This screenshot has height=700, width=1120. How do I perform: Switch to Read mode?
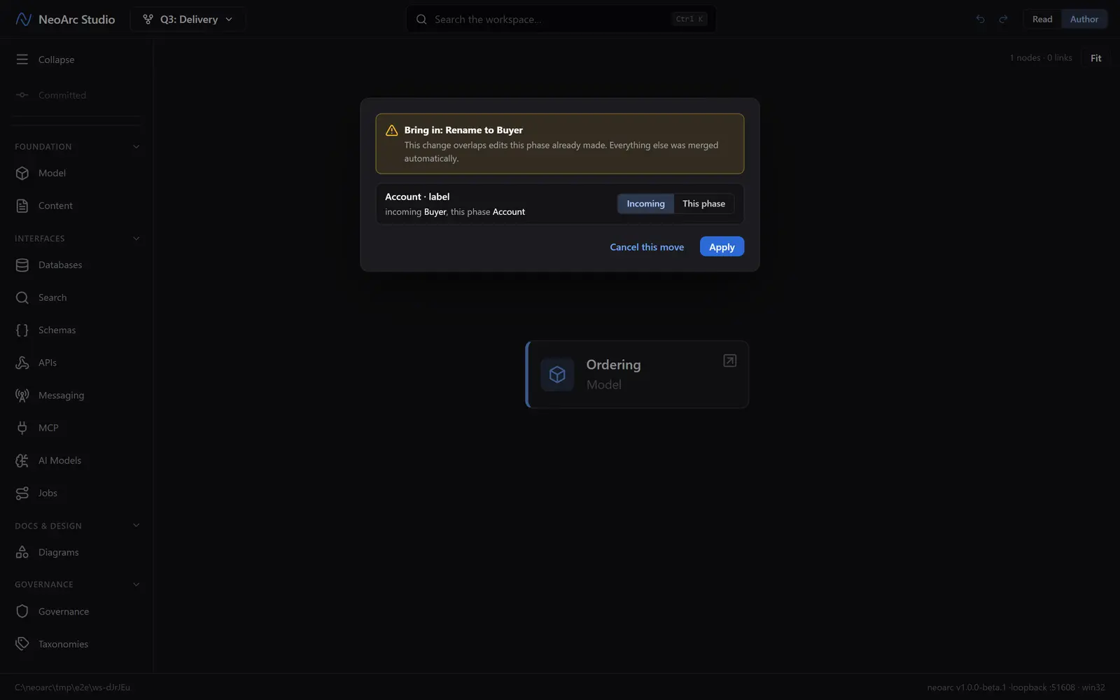pyautogui.click(x=1042, y=20)
